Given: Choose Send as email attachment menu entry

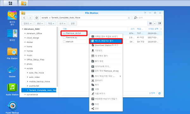Looking at the screenshot, I should coord(106,37).
